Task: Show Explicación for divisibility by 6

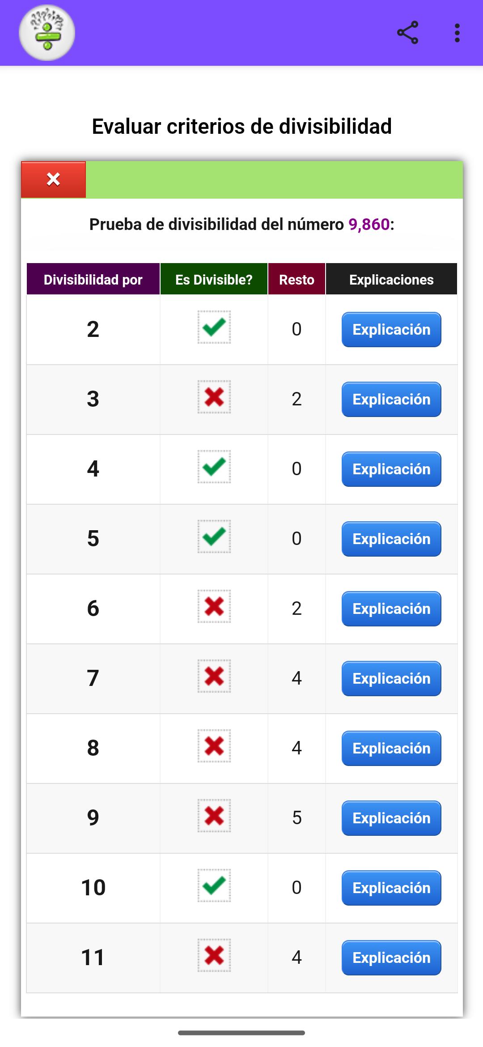Action: pyautogui.click(x=391, y=609)
